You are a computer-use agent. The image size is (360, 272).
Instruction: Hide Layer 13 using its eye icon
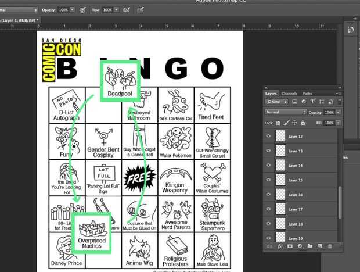coord(268,151)
